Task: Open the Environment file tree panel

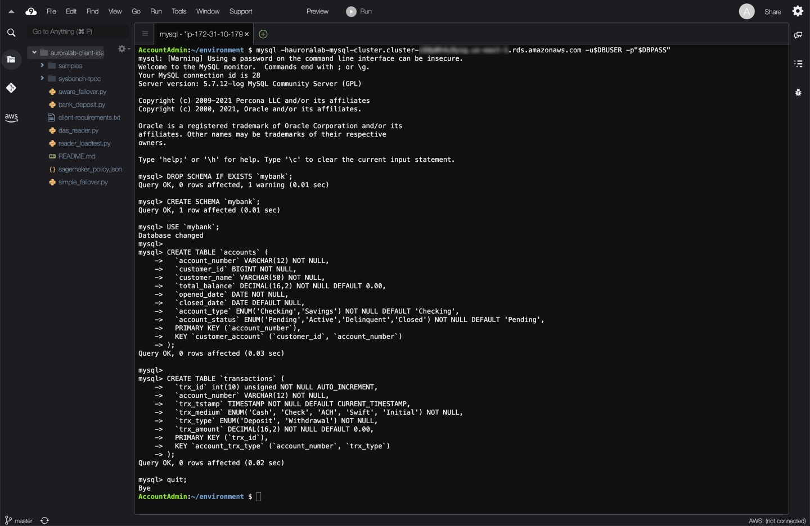Action: click(x=11, y=59)
